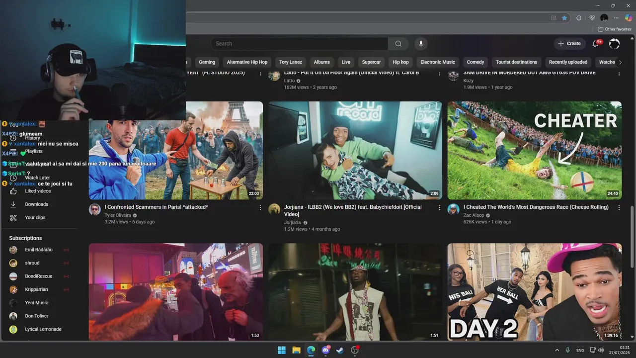Open the Yeat Music subscription

[39, 303]
